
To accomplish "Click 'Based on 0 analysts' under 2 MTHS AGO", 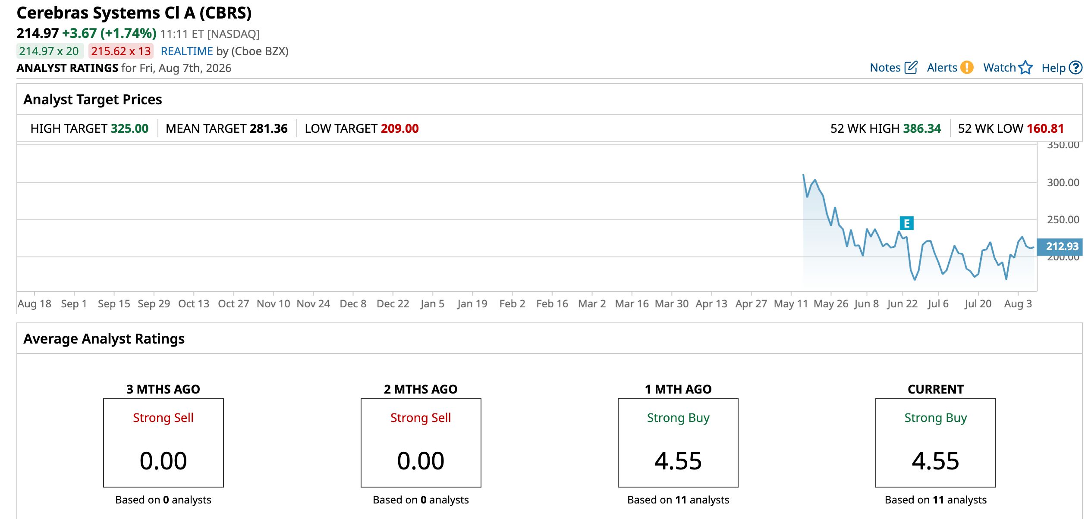I will 421,500.
